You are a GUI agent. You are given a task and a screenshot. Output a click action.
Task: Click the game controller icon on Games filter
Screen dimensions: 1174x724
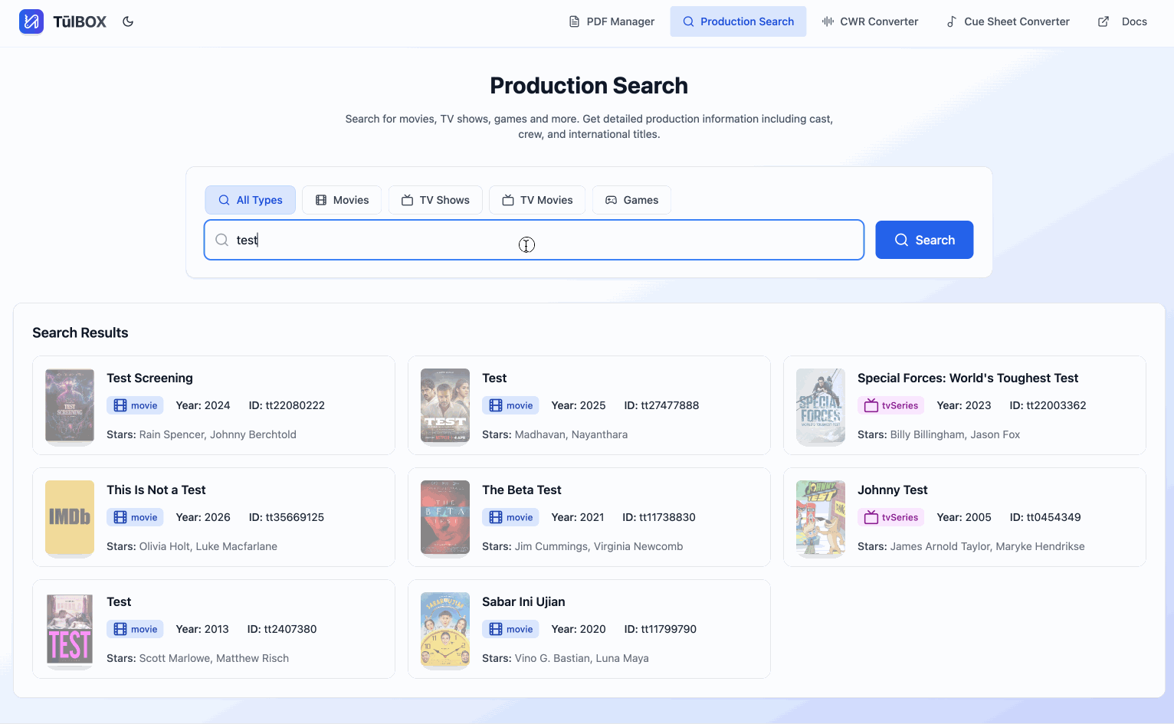610,200
